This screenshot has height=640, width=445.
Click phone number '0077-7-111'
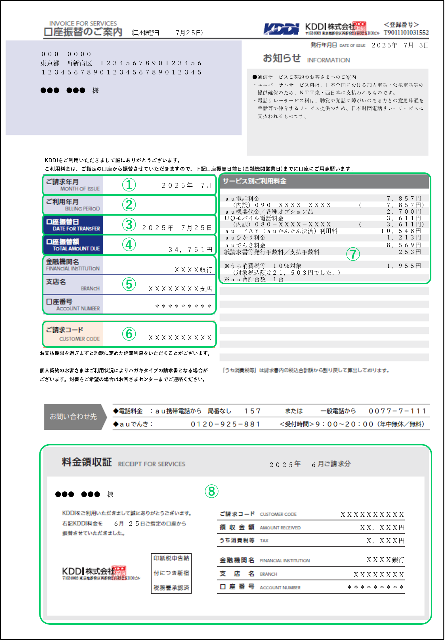tap(397, 411)
